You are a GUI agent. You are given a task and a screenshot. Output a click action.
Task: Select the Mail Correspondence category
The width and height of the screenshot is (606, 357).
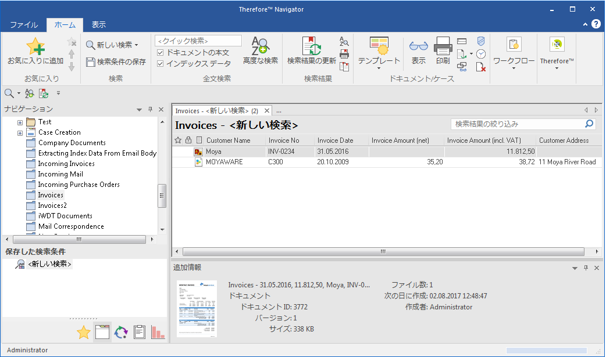(71, 226)
